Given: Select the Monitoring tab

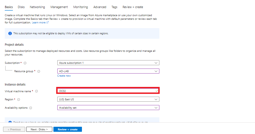Looking at the screenshot, I should [81, 7].
